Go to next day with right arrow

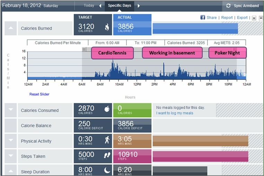[139, 6]
